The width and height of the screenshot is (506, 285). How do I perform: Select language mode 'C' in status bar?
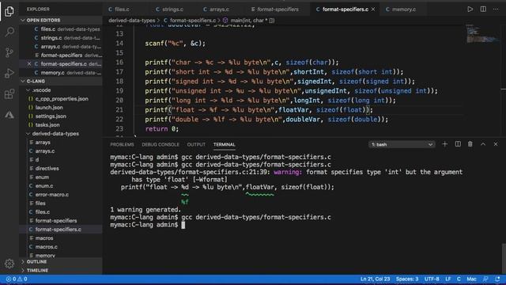pyautogui.click(x=459, y=279)
